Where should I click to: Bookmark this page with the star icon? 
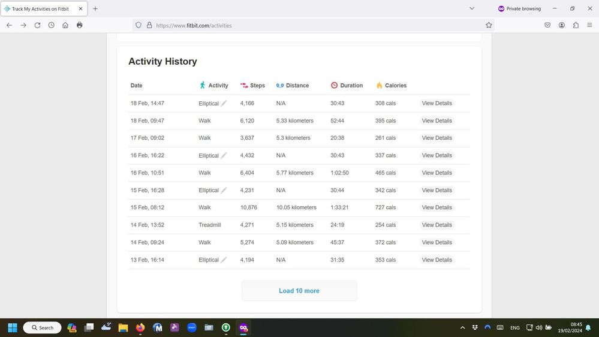(x=489, y=25)
